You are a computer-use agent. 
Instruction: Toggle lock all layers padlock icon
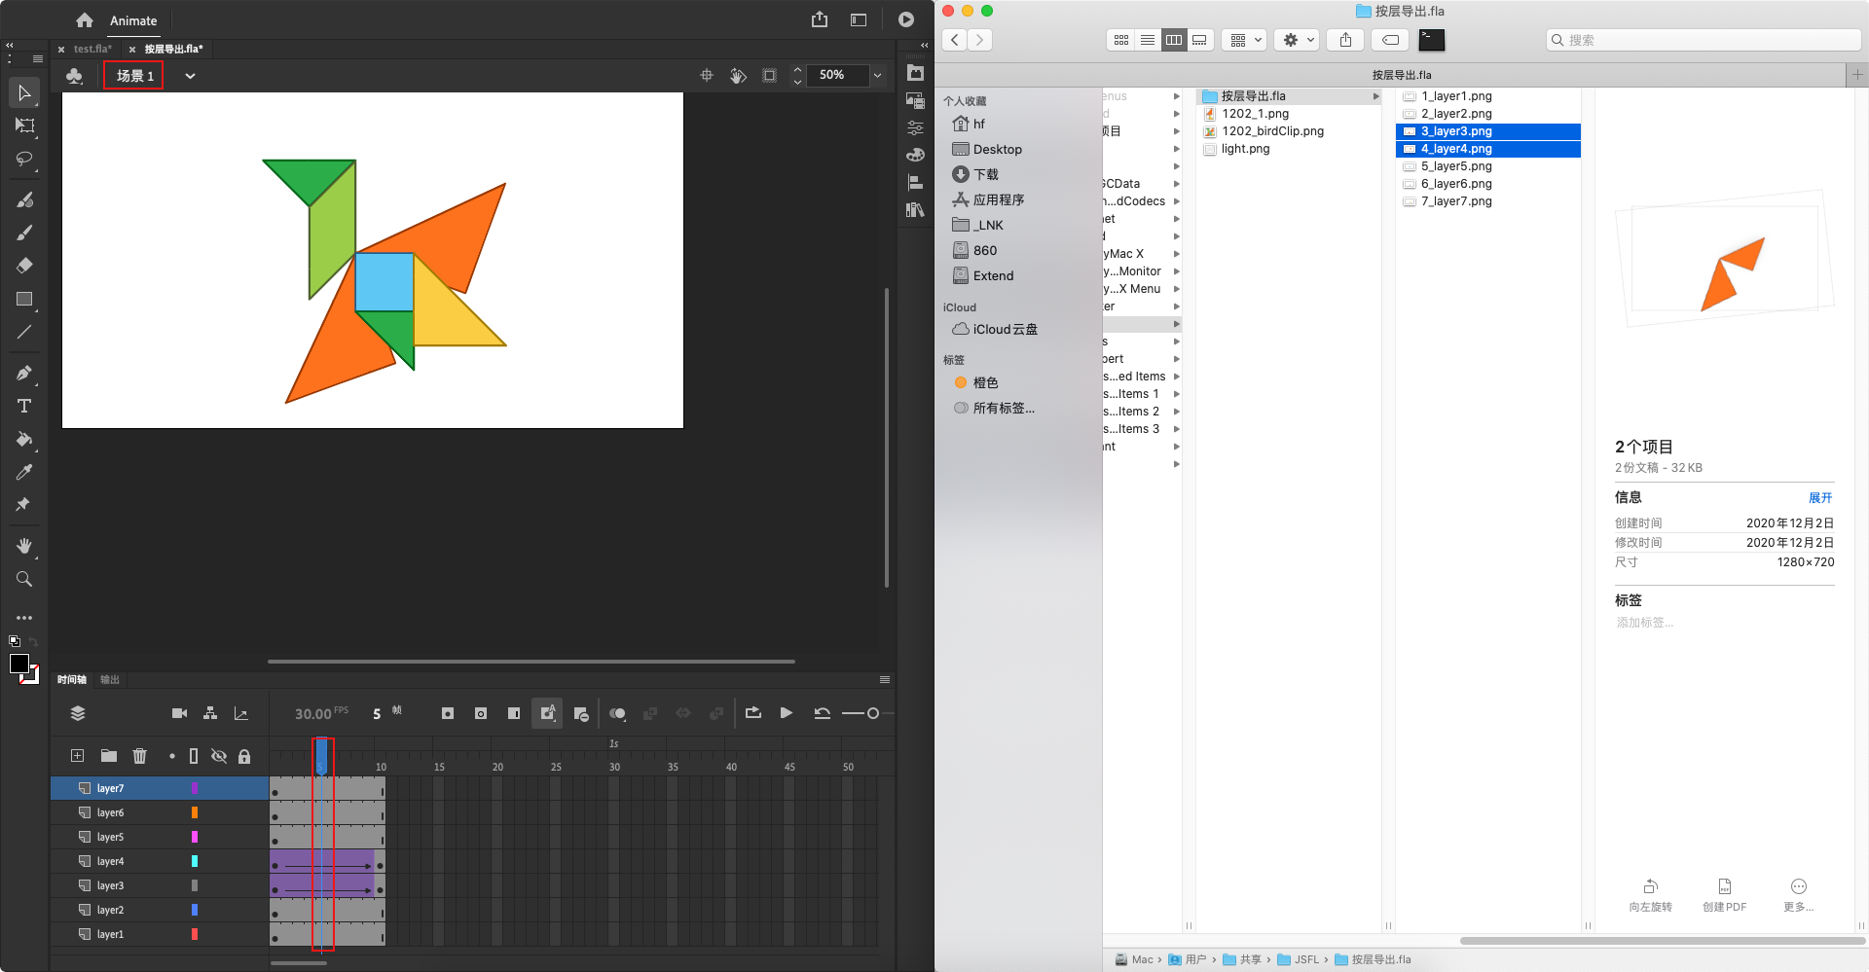244,756
